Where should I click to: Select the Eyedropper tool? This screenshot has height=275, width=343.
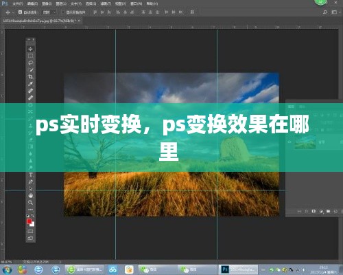click(x=30, y=84)
